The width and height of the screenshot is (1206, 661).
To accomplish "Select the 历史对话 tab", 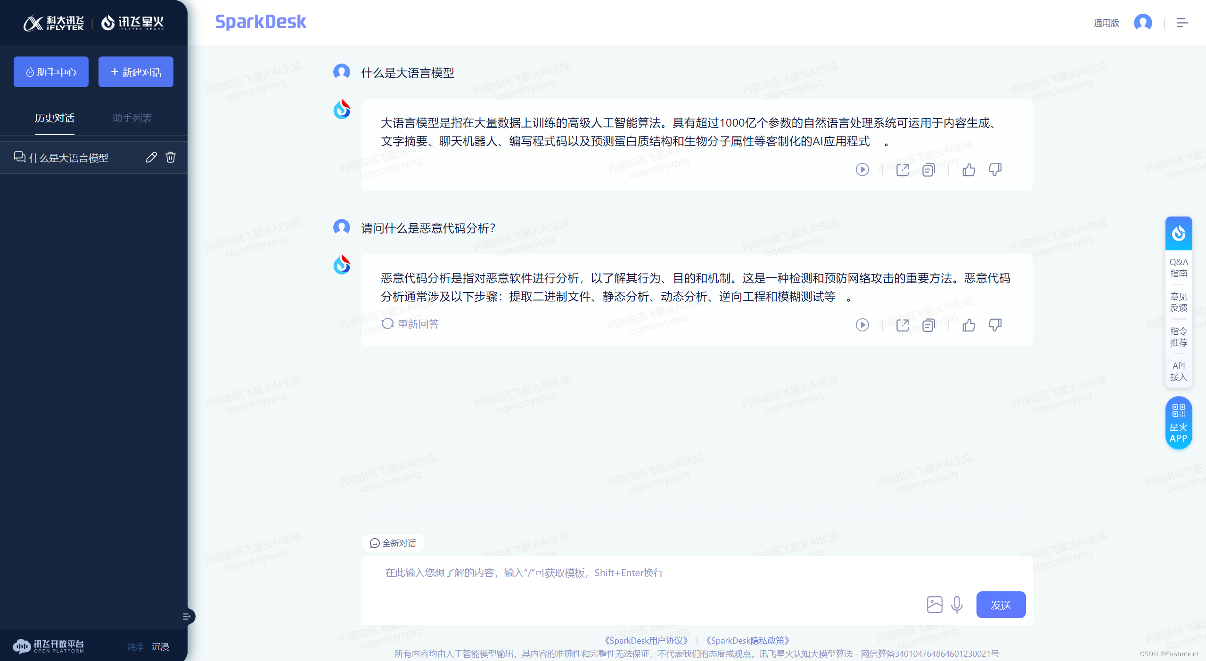I will point(54,118).
